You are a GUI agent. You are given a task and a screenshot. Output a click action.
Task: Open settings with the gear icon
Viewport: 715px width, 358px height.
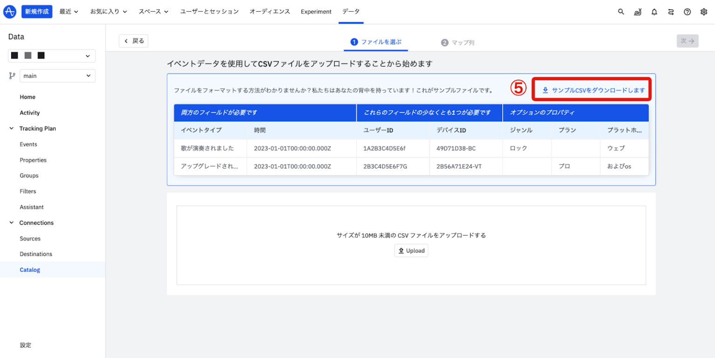(704, 12)
